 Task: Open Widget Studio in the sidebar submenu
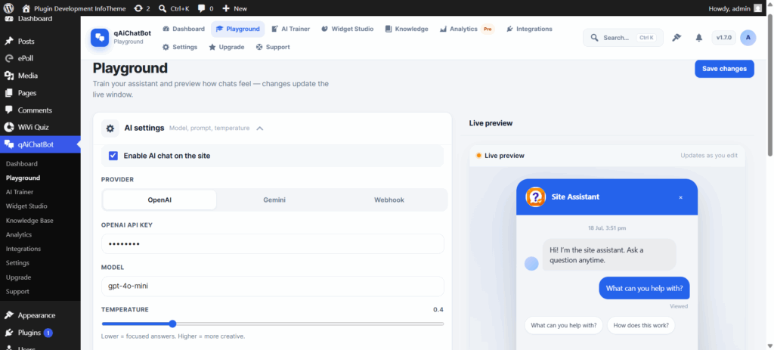click(26, 206)
